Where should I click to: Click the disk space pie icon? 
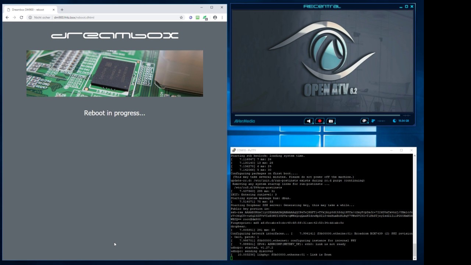pyautogui.click(x=394, y=121)
